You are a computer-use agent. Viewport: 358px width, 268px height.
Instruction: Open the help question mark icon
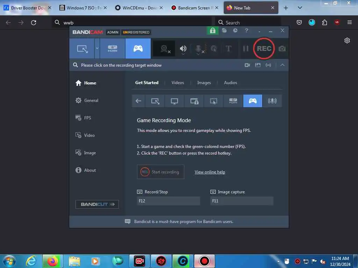[x=246, y=30]
